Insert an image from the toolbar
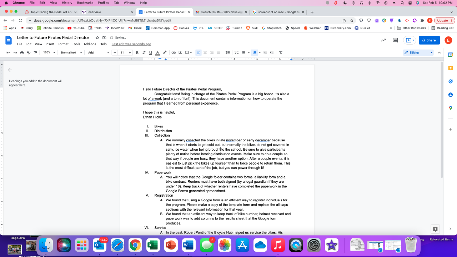457x257 pixels. point(187,52)
